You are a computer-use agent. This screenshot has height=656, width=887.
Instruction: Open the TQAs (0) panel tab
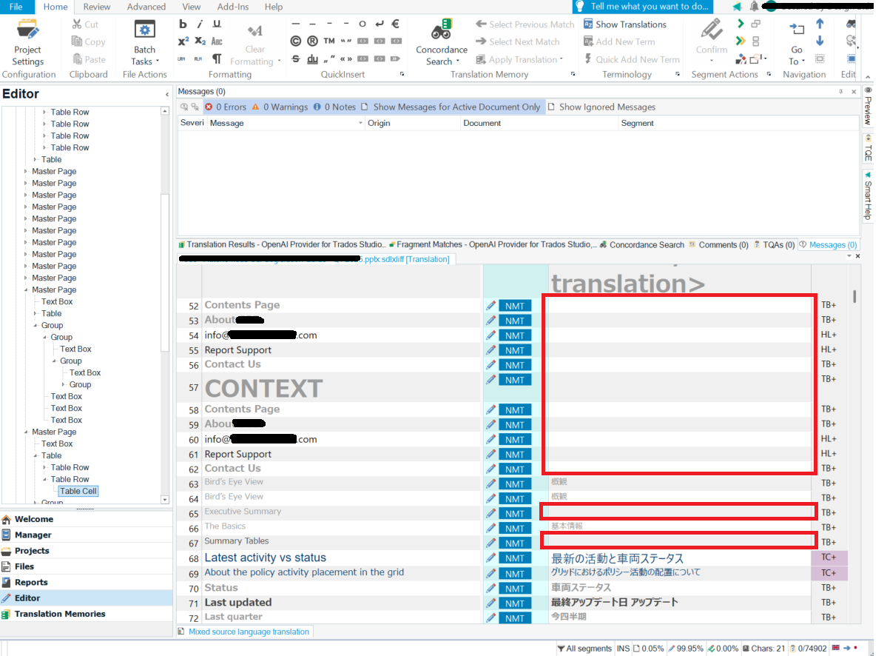(774, 244)
